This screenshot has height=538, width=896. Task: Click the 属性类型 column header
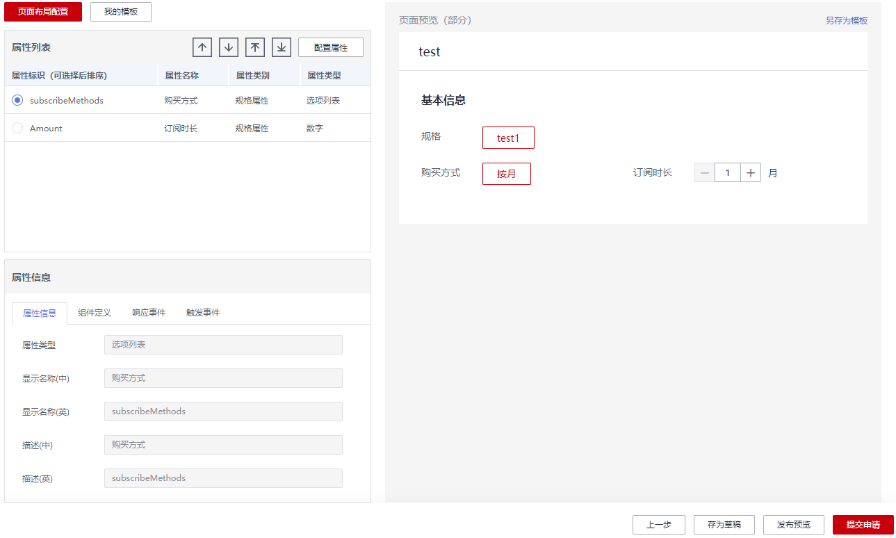click(x=336, y=75)
